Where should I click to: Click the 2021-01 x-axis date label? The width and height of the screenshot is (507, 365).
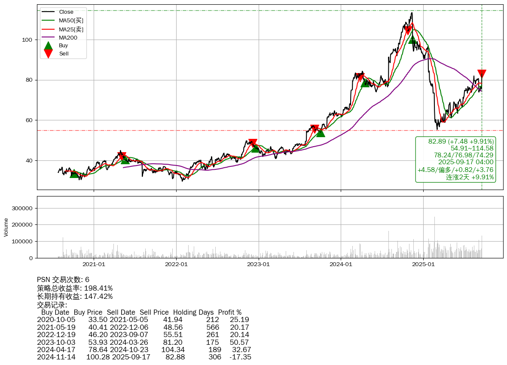[94, 264]
